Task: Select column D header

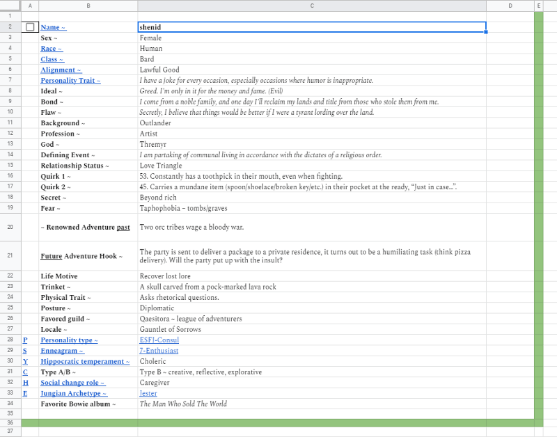Action: point(510,6)
